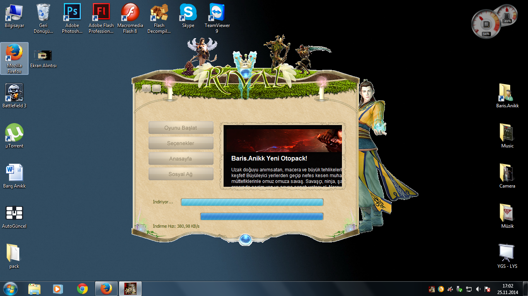Select the Macromedia Flash 8 shortcut

(130, 19)
